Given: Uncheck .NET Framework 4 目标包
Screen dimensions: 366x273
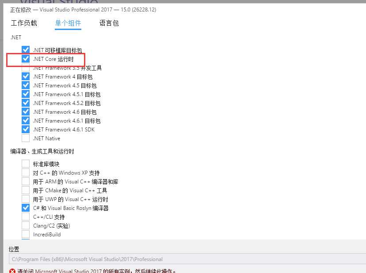Looking at the screenshot, I should pos(26,76).
